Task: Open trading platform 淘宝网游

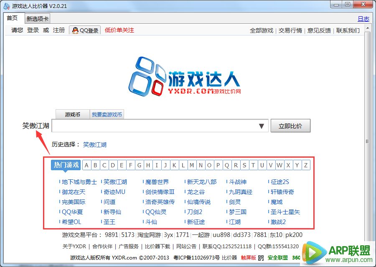Action: (x=149, y=235)
